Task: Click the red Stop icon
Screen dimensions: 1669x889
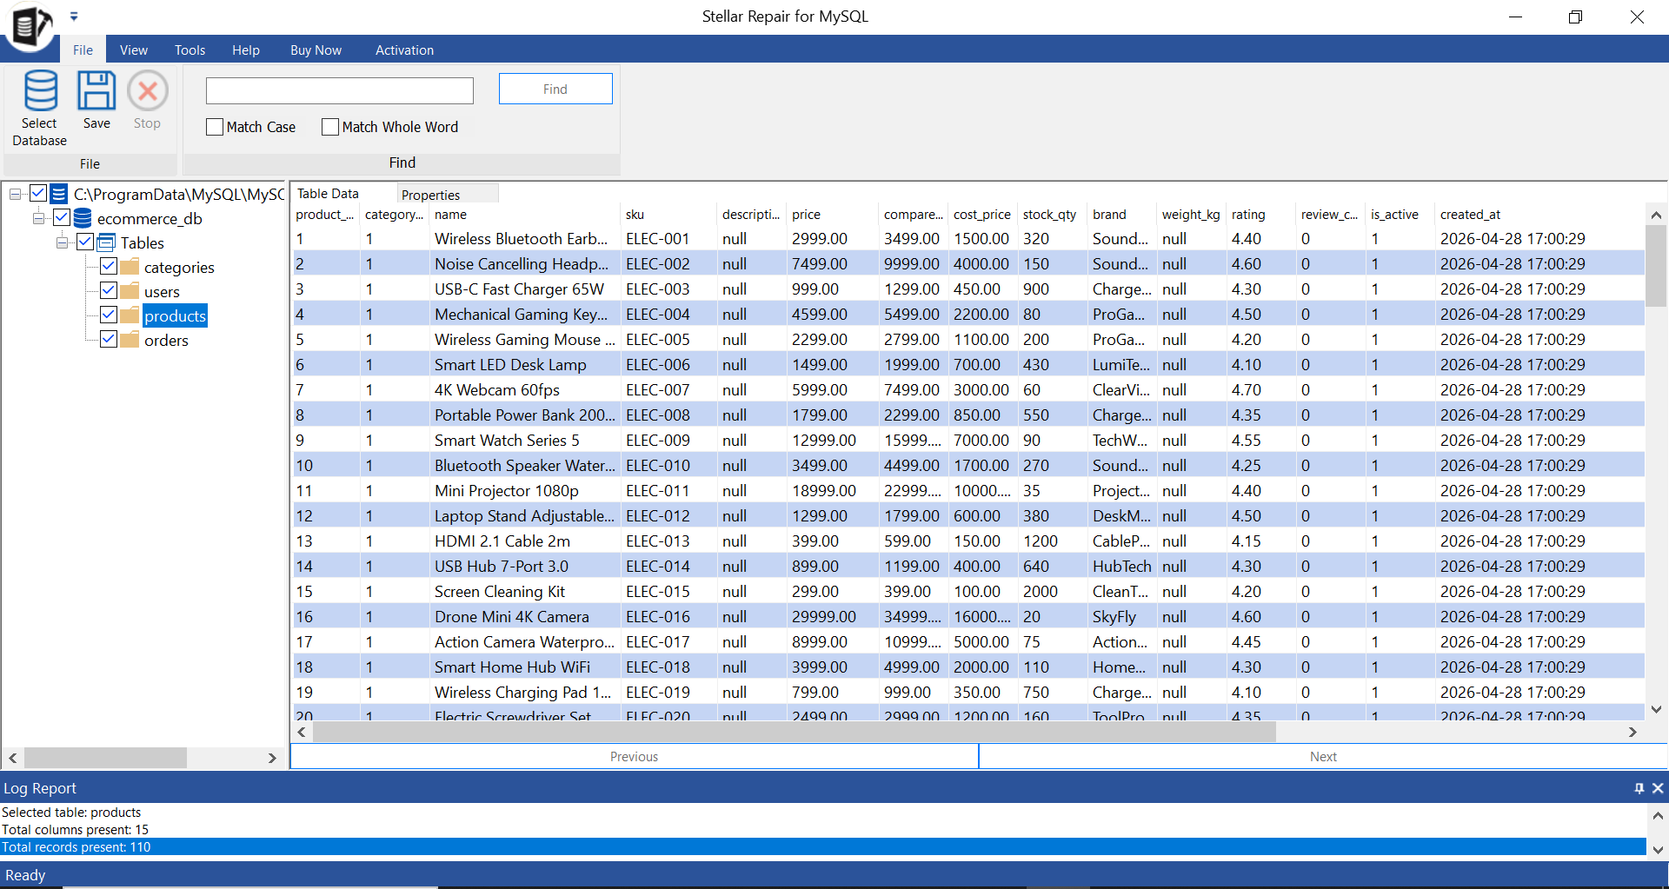Action: pos(148,90)
